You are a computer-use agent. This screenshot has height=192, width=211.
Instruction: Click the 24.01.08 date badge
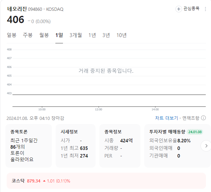pyautogui.click(x=195, y=132)
